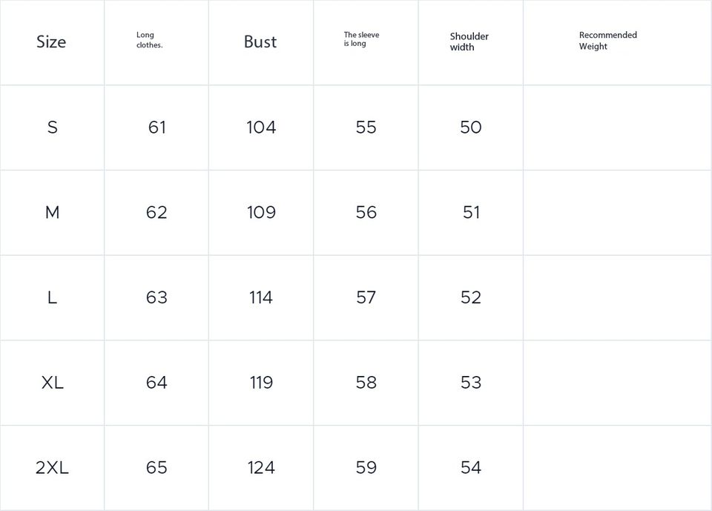Select the S size row label
Viewport: 712px width, 511px height.
click(x=52, y=128)
